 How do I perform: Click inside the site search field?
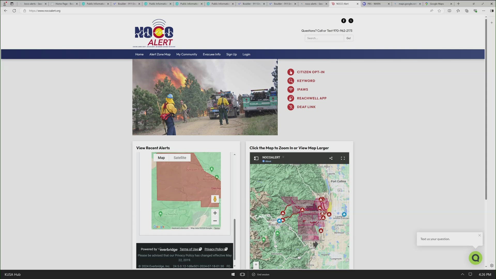(324, 38)
